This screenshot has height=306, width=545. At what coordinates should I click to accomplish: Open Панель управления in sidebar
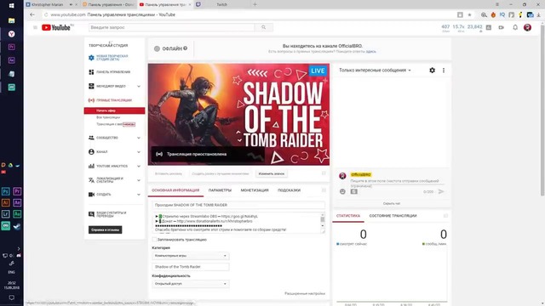[113, 71]
